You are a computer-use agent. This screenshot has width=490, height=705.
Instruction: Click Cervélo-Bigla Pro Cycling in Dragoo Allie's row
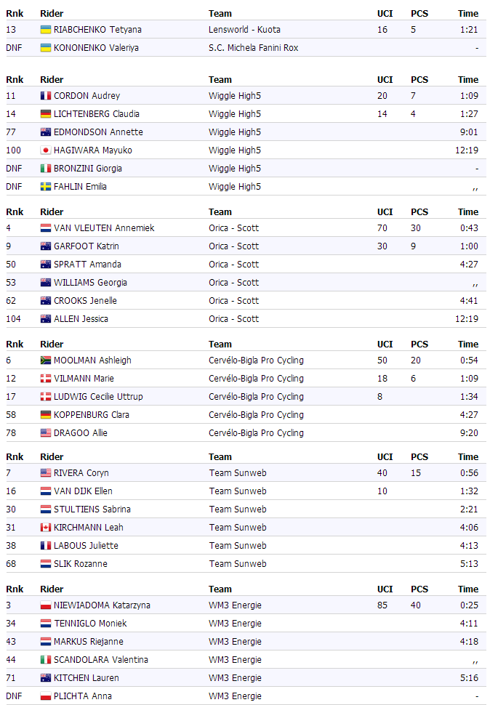tap(256, 433)
